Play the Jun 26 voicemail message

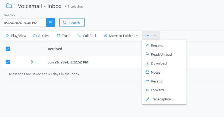32,62
